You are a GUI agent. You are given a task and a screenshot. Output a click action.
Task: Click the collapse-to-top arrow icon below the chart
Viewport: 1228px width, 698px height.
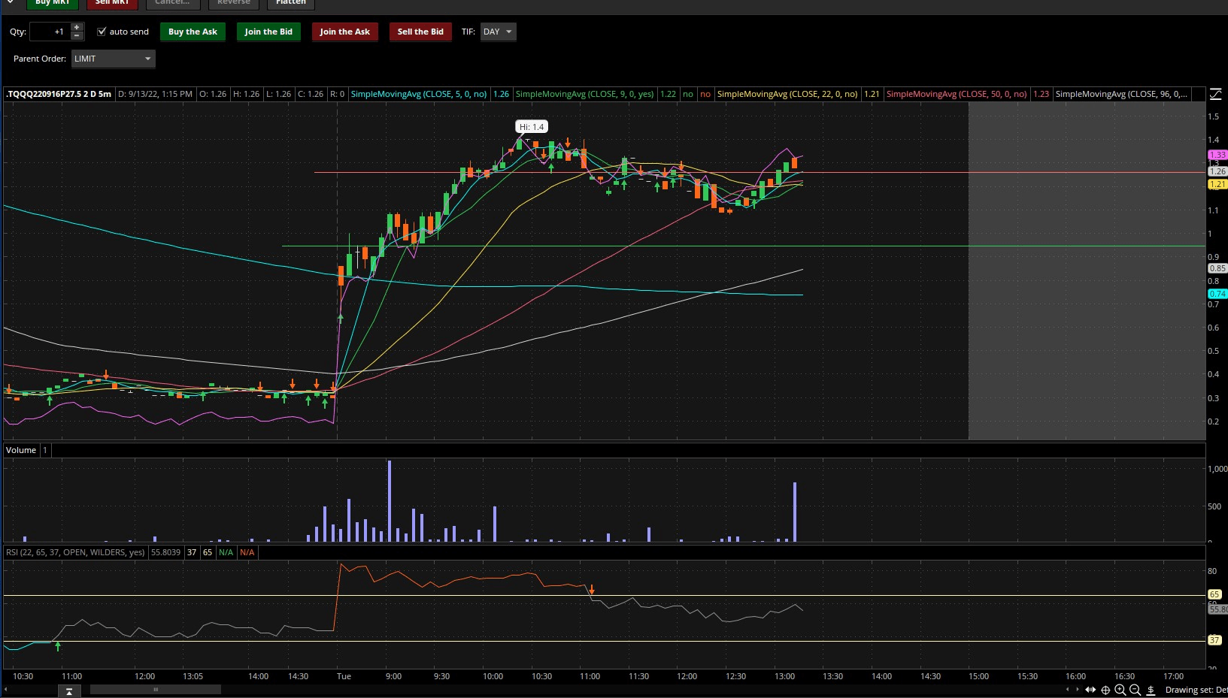pyautogui.click(x=69, y=690)
